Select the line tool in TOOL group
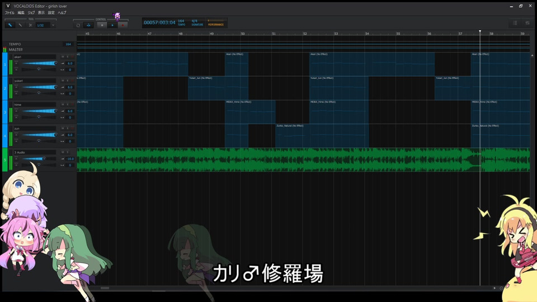The height and width of the screenshot is (302, 537). point(20,25)
